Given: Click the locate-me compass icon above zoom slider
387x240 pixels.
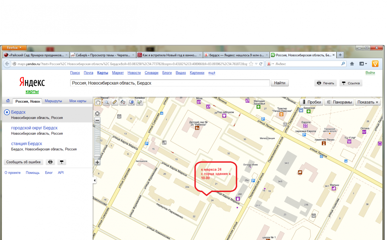Looking at the screenshot, I should (x=97, y=114).
